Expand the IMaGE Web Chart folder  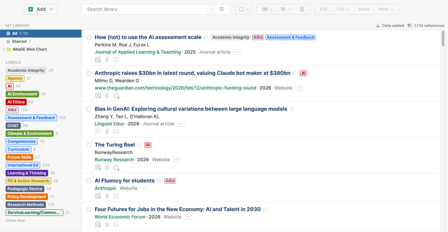tap(4, 49)
